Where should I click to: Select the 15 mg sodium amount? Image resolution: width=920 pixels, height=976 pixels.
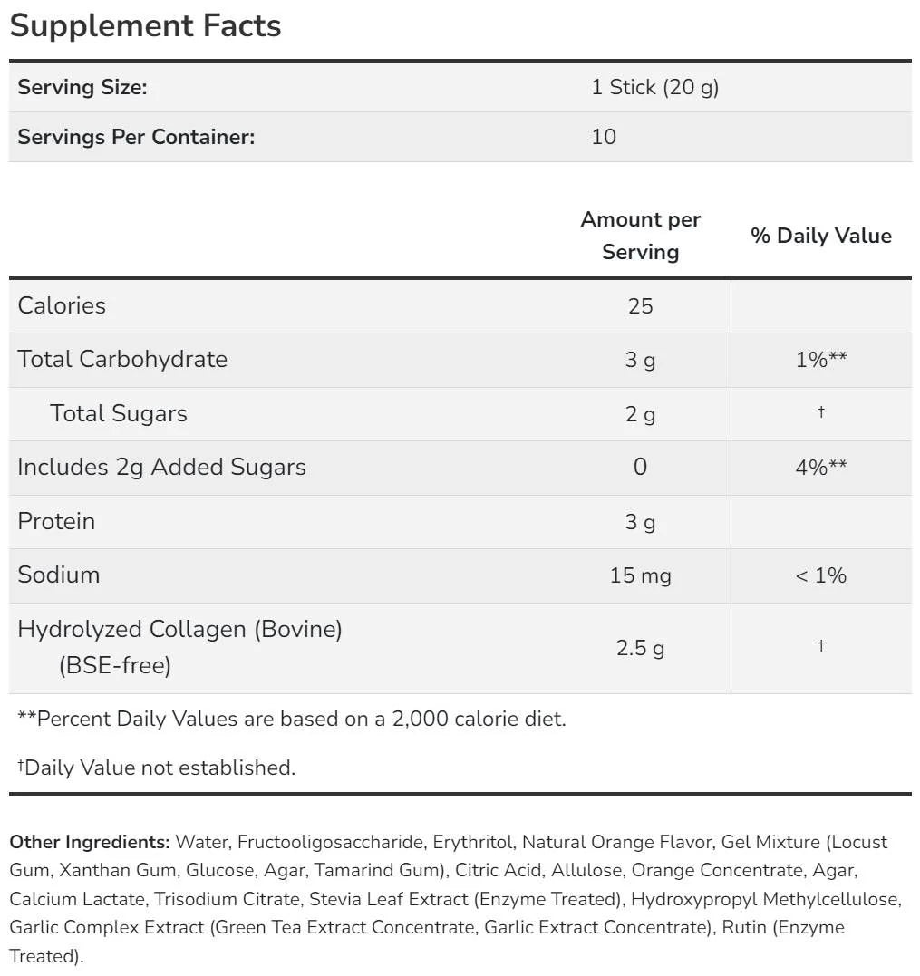tap(640, 575)
